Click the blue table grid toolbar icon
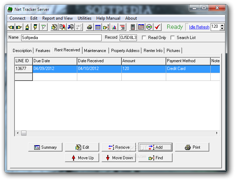The width and height of the screenshot is (235, 180). (x=98, y=27)
